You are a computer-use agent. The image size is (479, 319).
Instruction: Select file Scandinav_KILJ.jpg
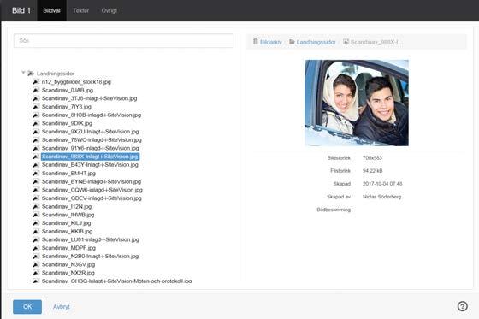[x=67, y=223]
